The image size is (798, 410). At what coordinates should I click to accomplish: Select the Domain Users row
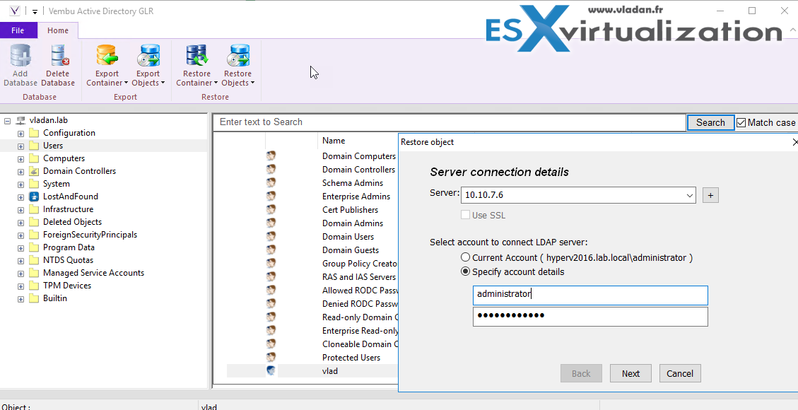click(x=348, y=237)
